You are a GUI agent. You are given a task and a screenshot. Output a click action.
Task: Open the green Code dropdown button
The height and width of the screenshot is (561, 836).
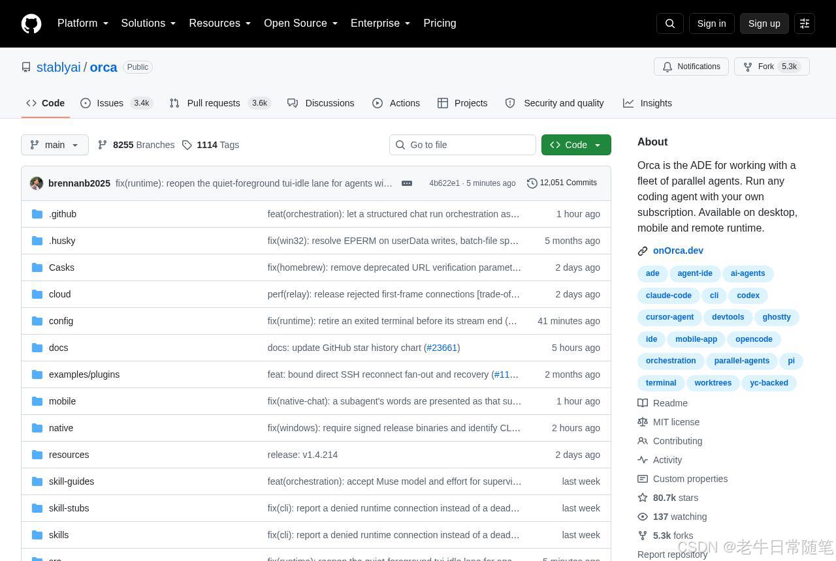pyautogui.click(x=576, y=145)
